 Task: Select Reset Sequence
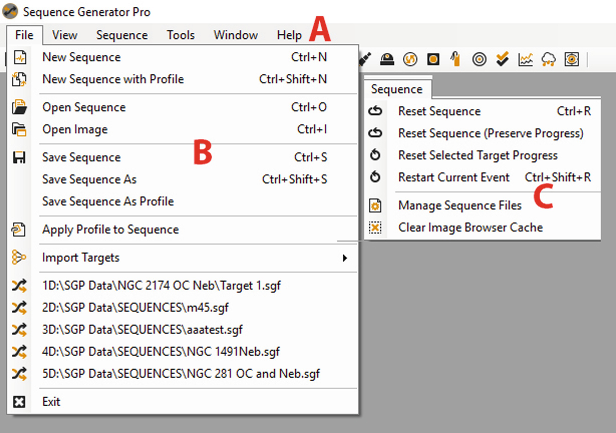click(x=482, y=111)
